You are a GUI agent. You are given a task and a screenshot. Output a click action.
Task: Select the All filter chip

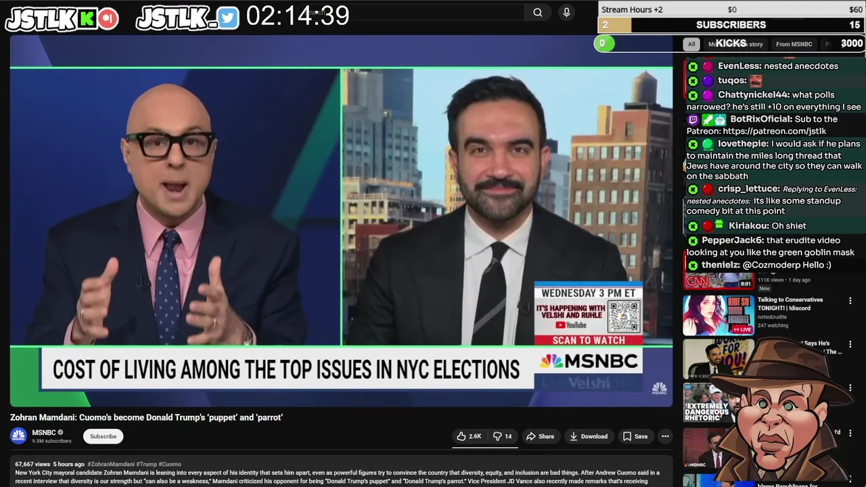point(691,44)
